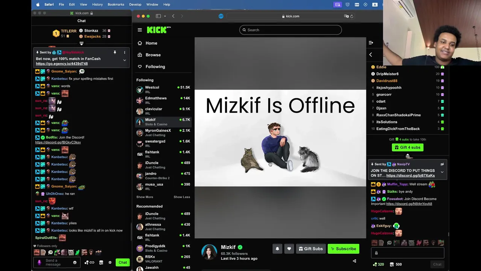481x271 pixels.
Task: Click username Muffin_Topp in right chat
Action: (397, 184)
